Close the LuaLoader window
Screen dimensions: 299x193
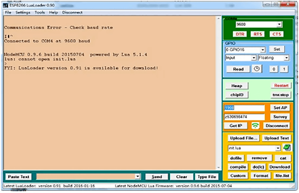click(x=288, y=4)
